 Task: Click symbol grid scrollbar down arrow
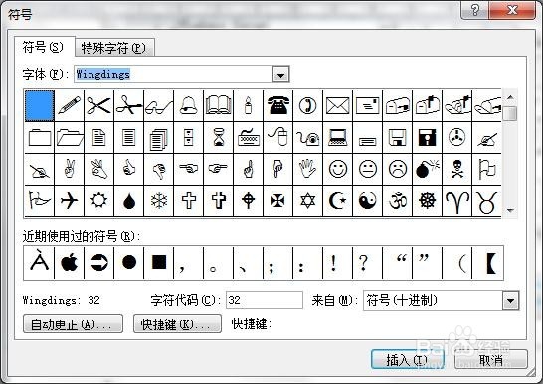pos(510,210)
